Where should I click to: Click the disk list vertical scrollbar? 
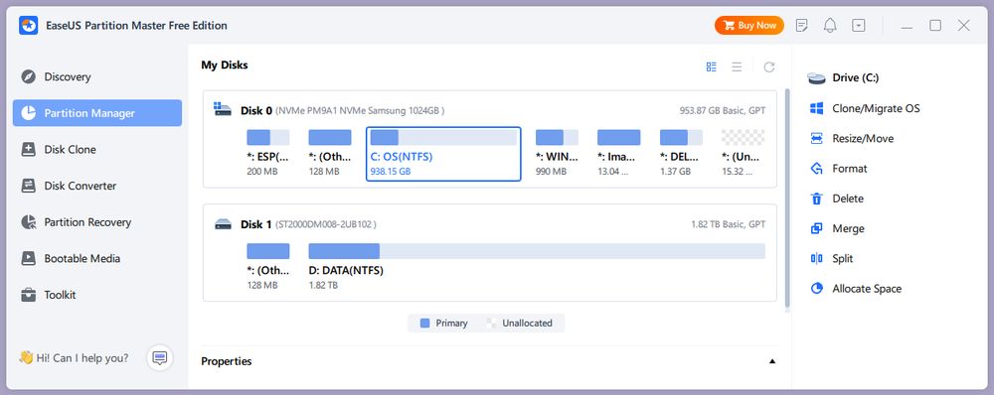787,198
